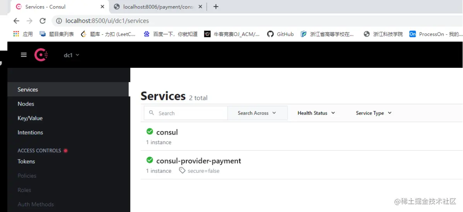463x212 pixels.
Task: Select Services in the sidebar
Action: click(x=68, y=89)
